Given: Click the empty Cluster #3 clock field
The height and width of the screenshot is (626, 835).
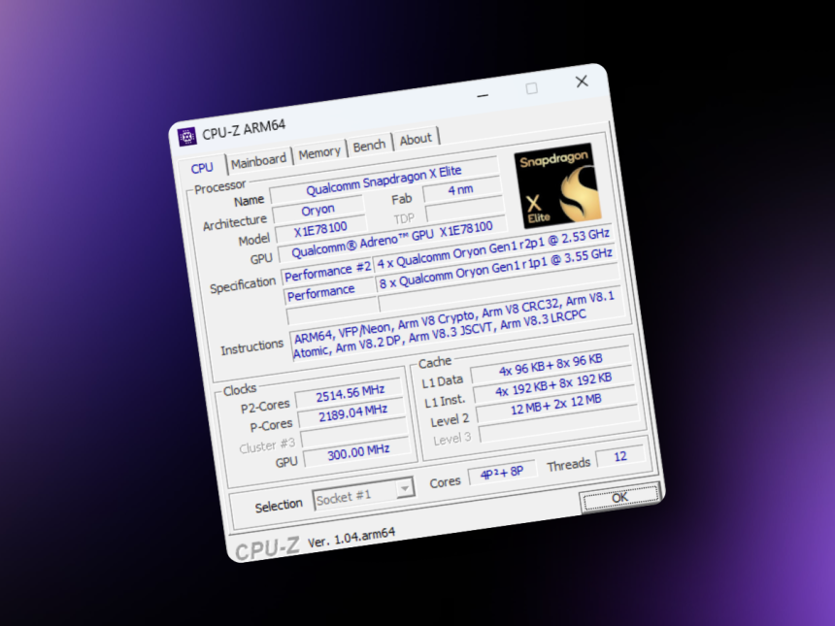Looking at the screenshot, I should 355,433.
